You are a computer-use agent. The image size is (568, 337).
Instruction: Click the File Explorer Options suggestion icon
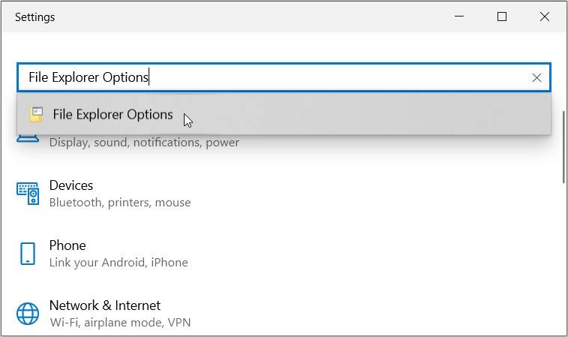(35, 115)
